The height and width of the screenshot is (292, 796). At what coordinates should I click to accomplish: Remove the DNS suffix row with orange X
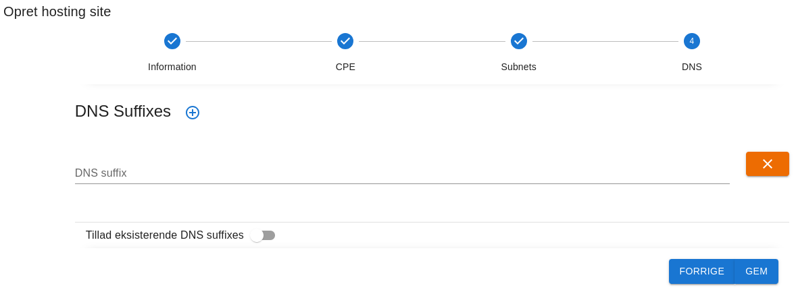pyautogui.click(x=767, y=164)
